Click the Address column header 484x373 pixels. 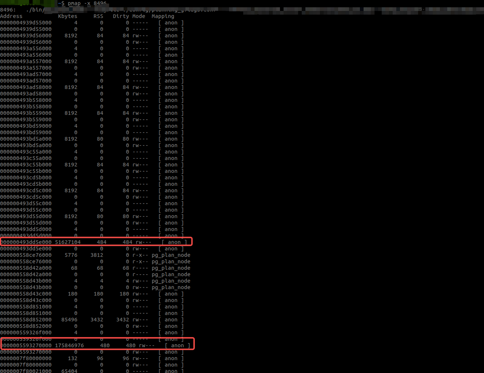click(11, 16)
